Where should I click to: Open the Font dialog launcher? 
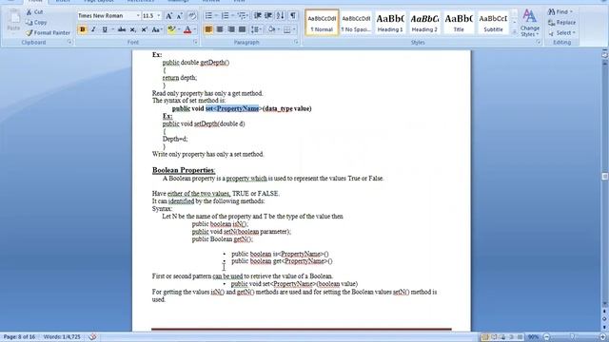tap(195, 42)
